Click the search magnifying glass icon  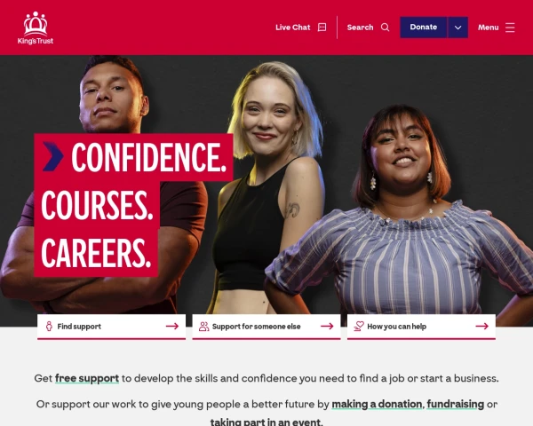pos(386,28)
